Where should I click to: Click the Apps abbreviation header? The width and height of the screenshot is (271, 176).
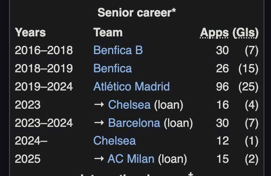(214, 33)
